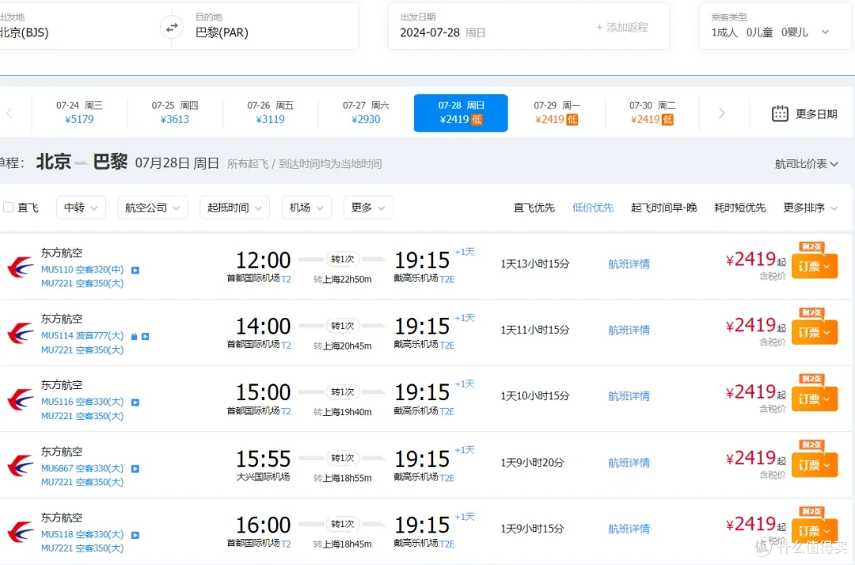Expand booking options for 12:00 flight
855x565 pixels.
point(814,266)
